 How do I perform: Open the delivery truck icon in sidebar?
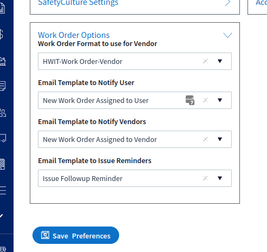point(3,138)
